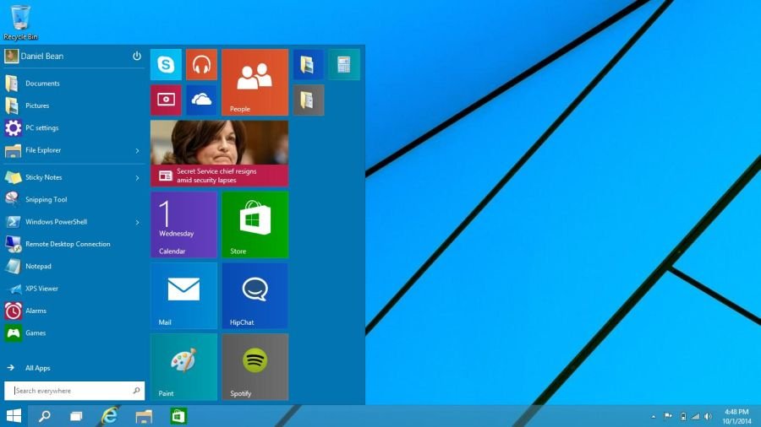
Task: Click the magnifier icon in the search box
Action: click(x=136, y=390)
